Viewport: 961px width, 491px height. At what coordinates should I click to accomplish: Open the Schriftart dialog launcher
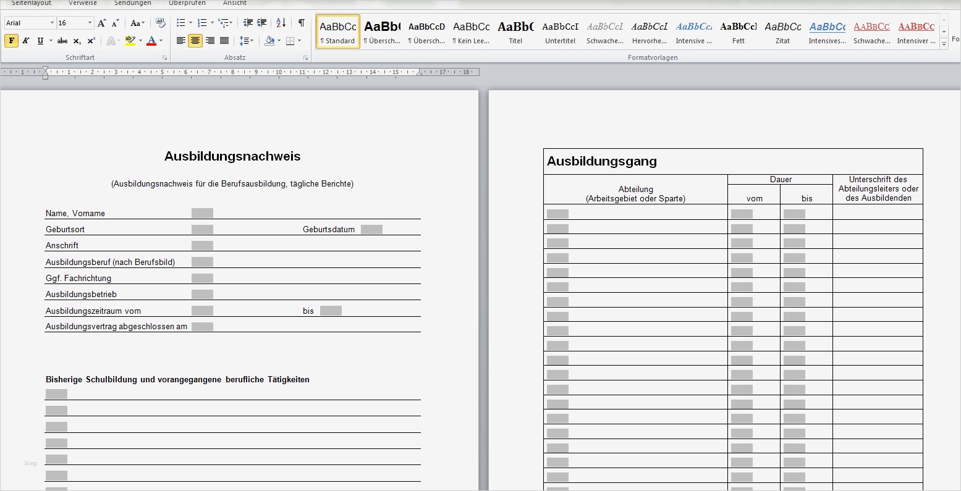(x=164, y=57)
